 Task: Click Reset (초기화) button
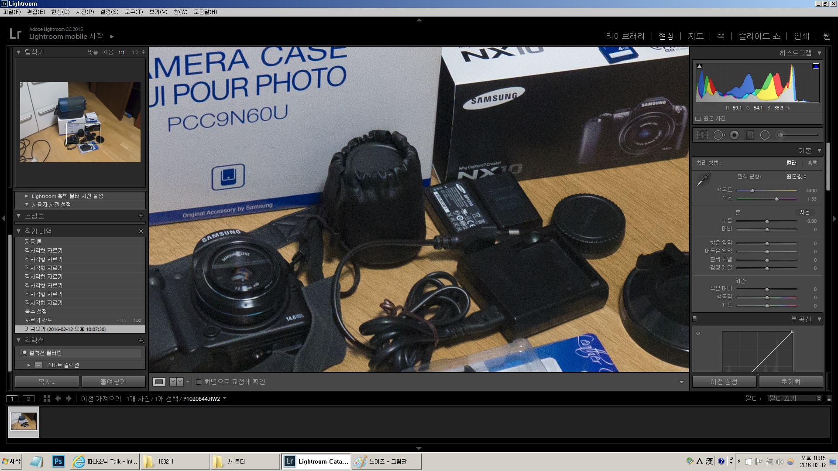click(791, 382)
